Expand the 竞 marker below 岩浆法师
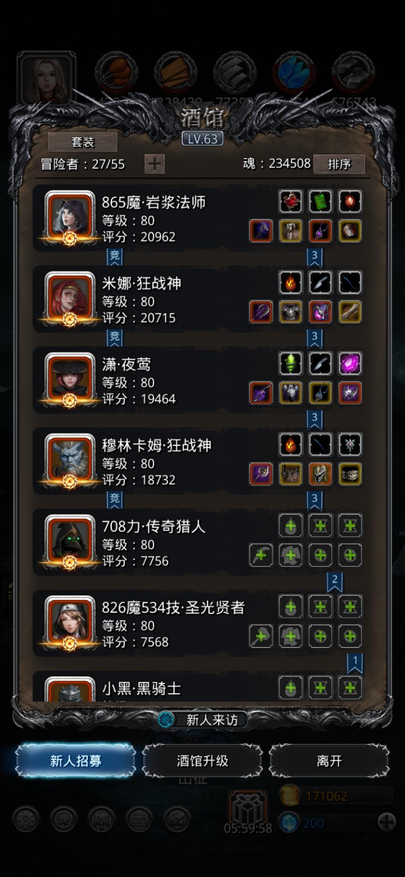 [115, 257]
